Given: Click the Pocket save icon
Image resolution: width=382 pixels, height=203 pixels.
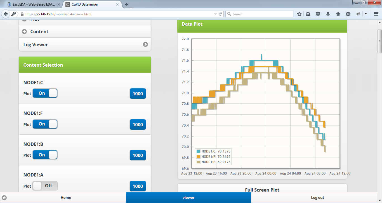Looking at the screenshot, I should (x=318, y=14).
